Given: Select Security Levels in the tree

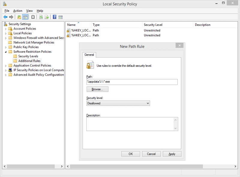Looking at the screenshot, I should (28, 56).
